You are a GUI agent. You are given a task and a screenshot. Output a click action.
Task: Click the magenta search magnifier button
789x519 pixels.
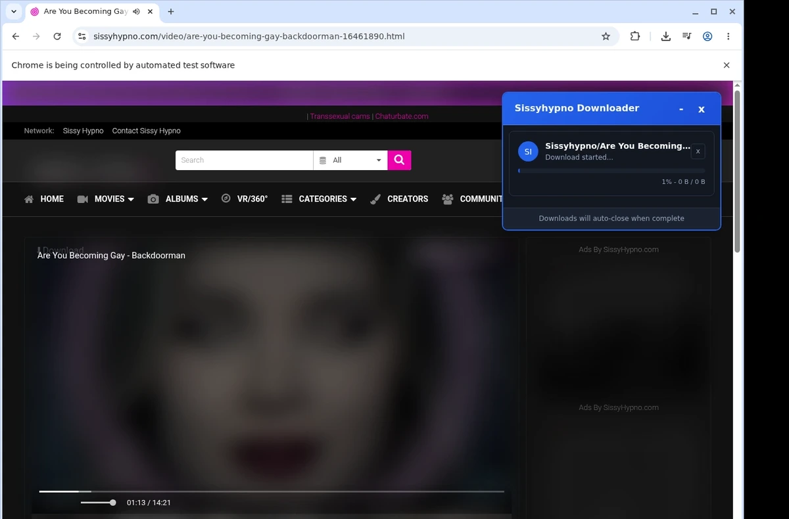[399, 160]
